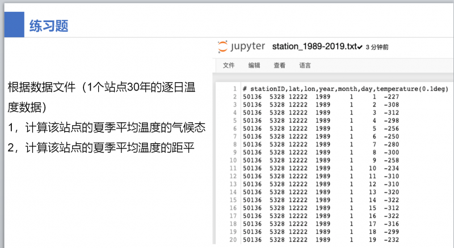Click the 3 分钟前 last-saved timestamp
Screen dimensions: 454x248
click(x=377, y=47)
